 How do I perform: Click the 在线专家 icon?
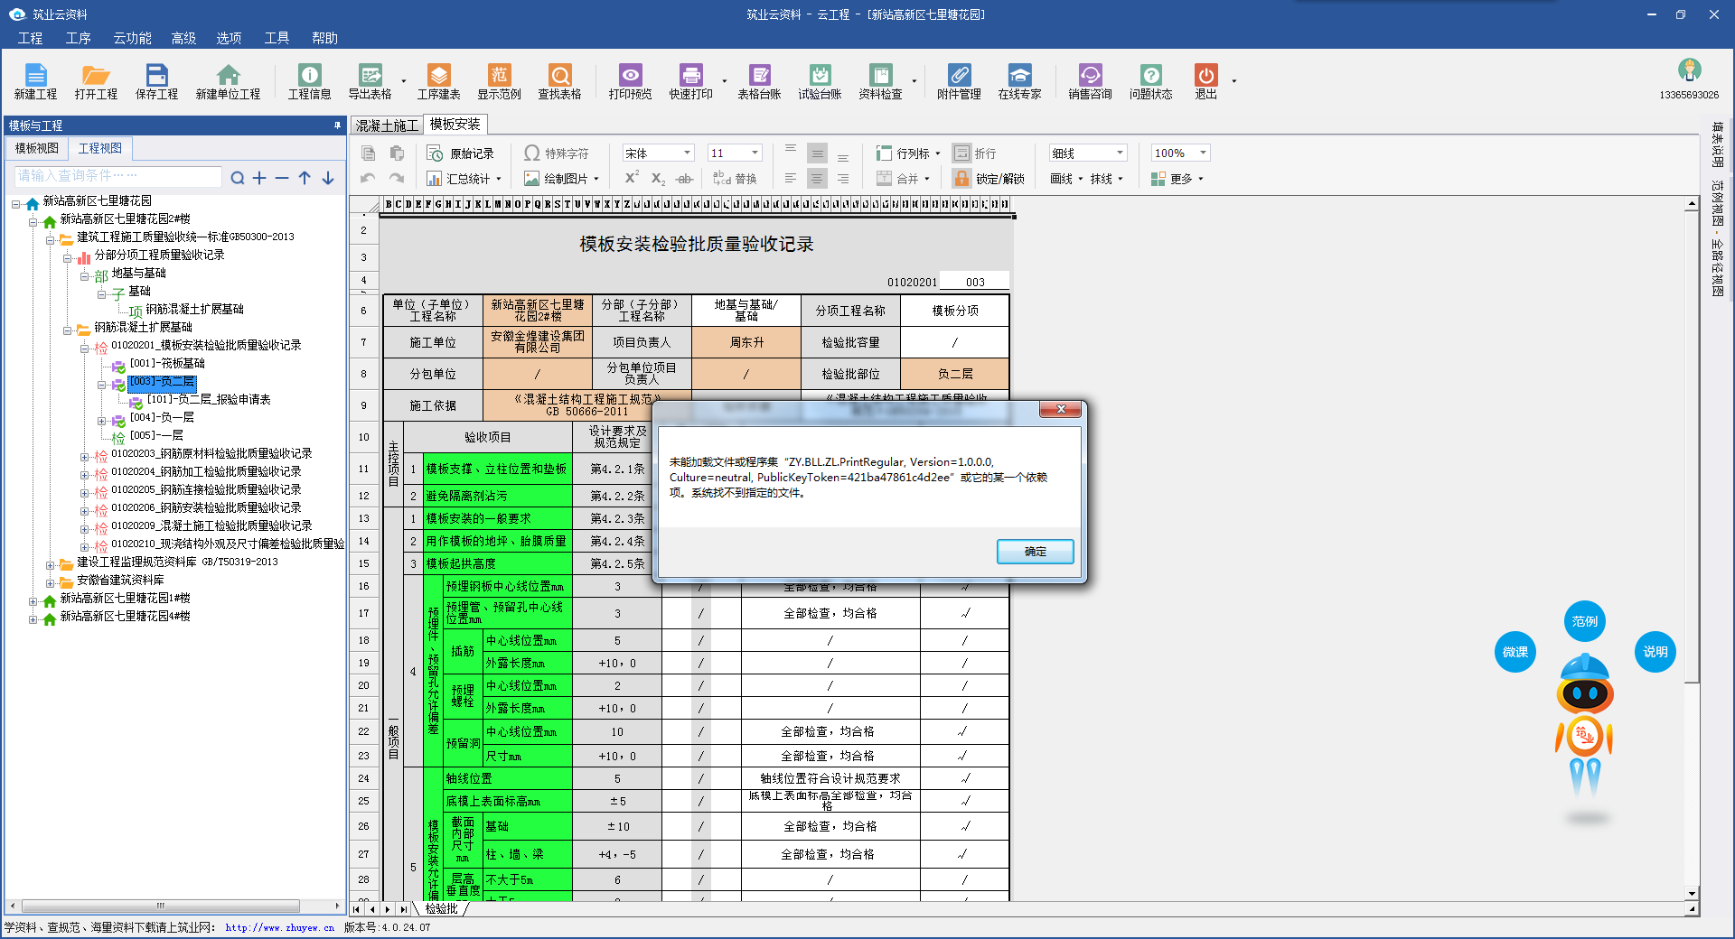(x=1019, y=80)
